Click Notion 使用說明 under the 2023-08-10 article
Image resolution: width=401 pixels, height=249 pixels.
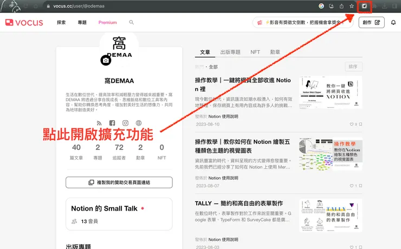tap(223, 116)
